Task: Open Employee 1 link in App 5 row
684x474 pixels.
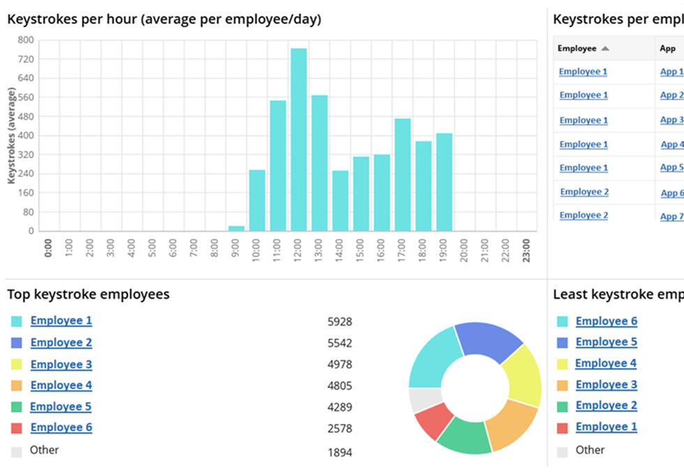Action: point(583,168)
